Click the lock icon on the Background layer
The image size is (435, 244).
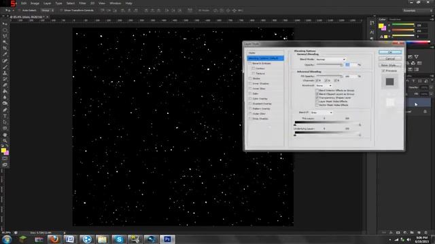coord(425,111)
